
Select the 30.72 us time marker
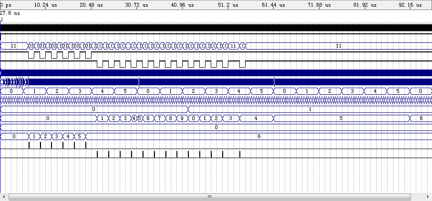[x=136, y=5]
